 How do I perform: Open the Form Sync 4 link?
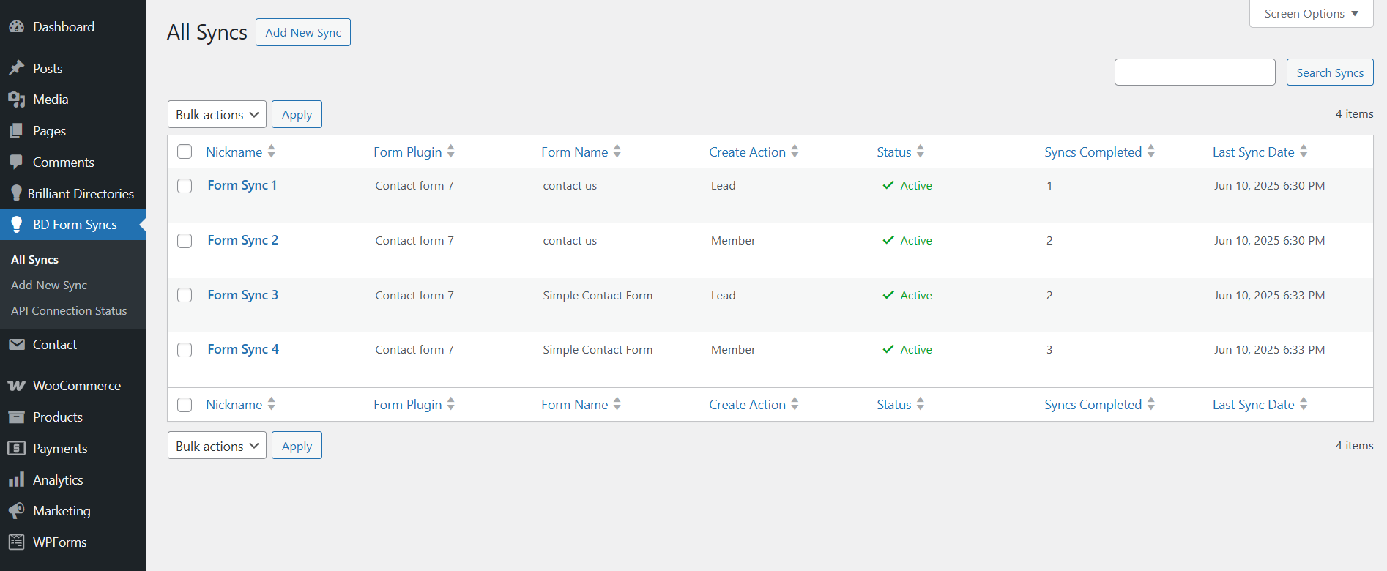[243, 349]
